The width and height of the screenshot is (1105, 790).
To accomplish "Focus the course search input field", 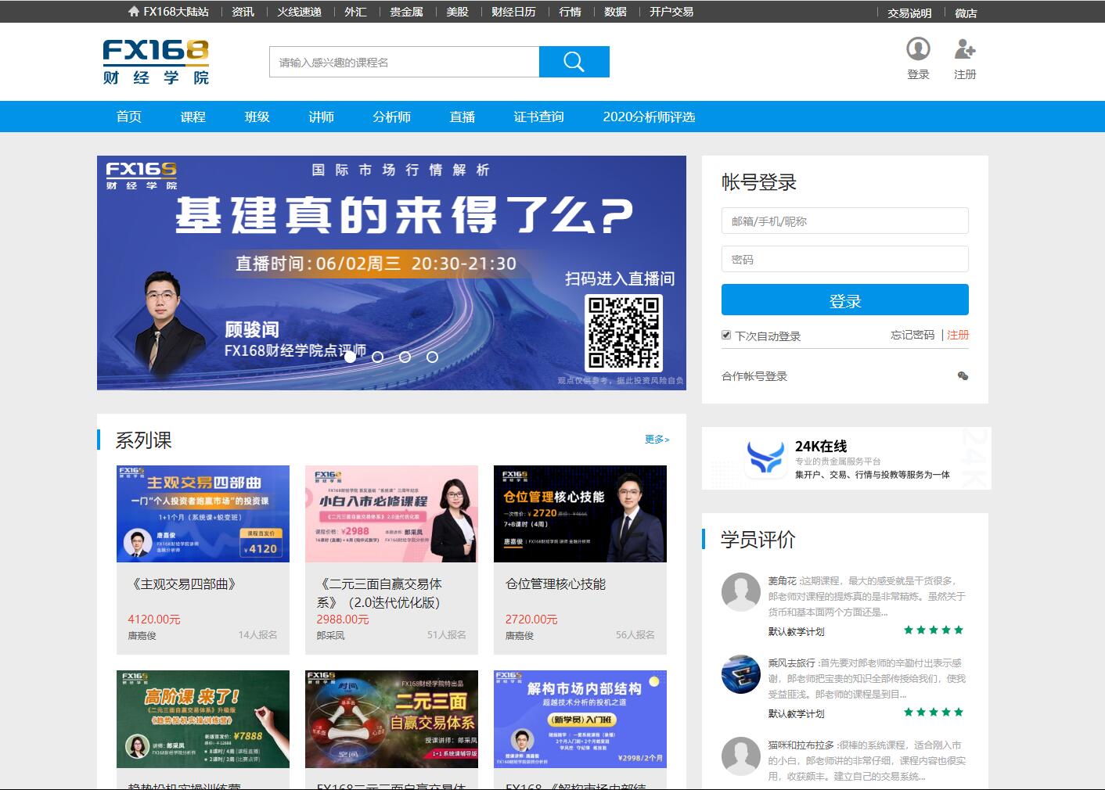I will (x=405, y=63).
